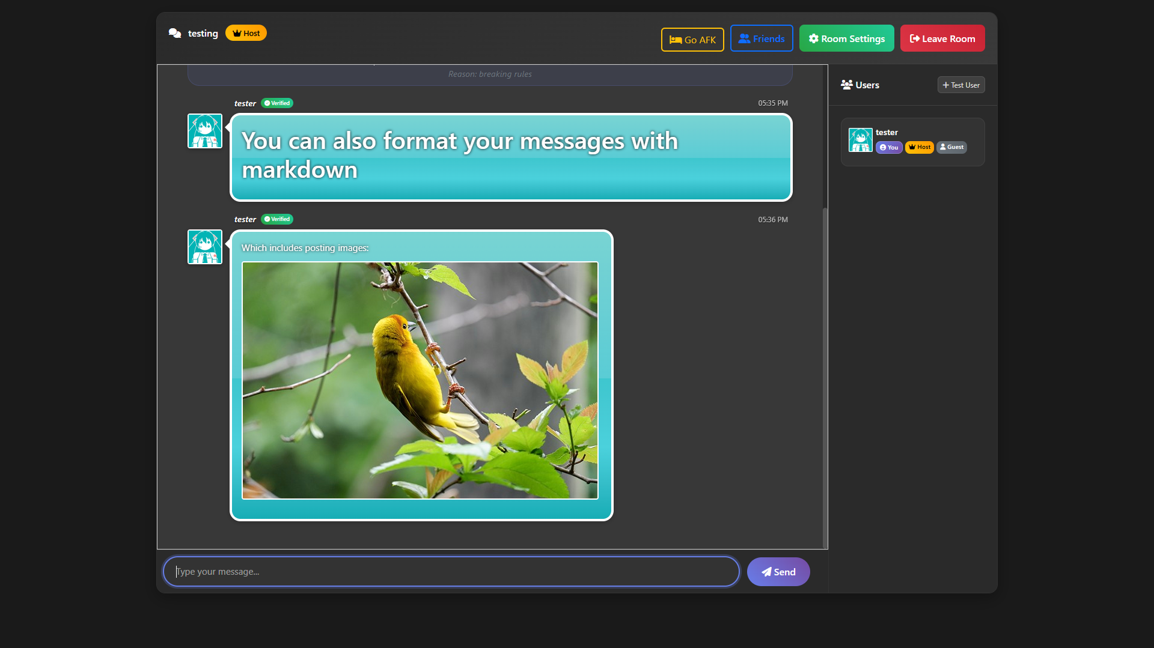Click tester's avatar in Users list

click(x=860, y=140)
